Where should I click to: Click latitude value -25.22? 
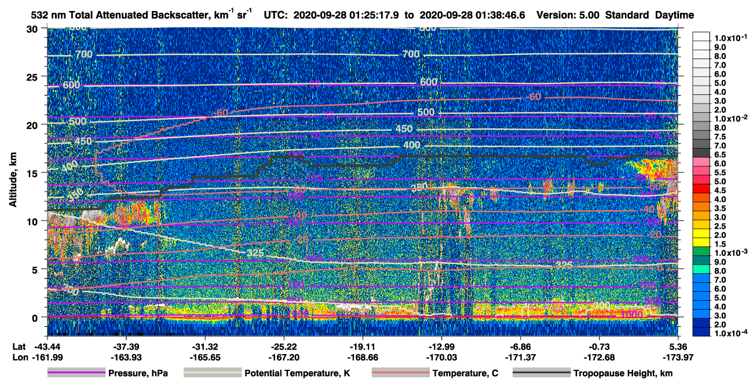284,346
